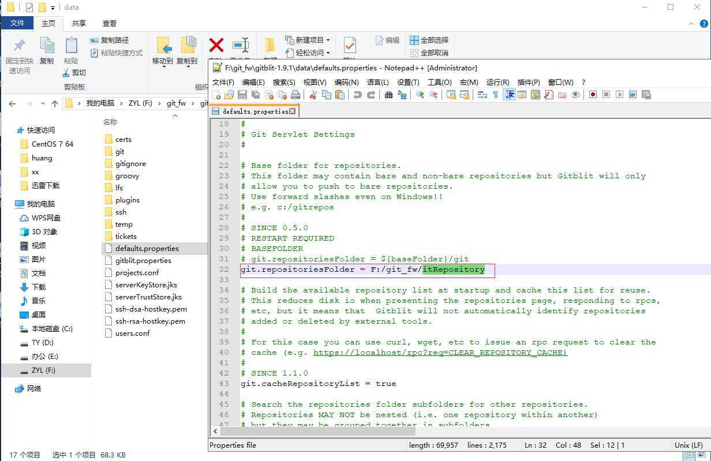Click the Play back recorded macro icon
Viewport: 711px width, 461px height.
(x=619, y=95)
